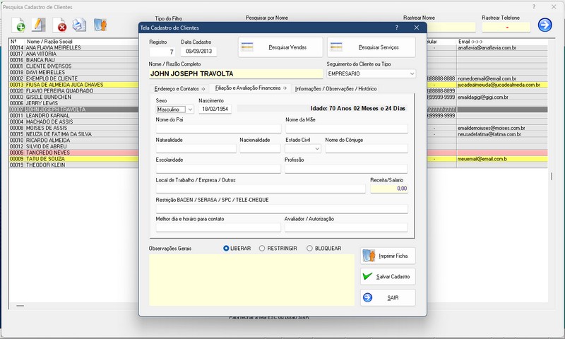Click the print list printer icon
Viewport: 565px width, 339px height.
[x=80, y=25]
